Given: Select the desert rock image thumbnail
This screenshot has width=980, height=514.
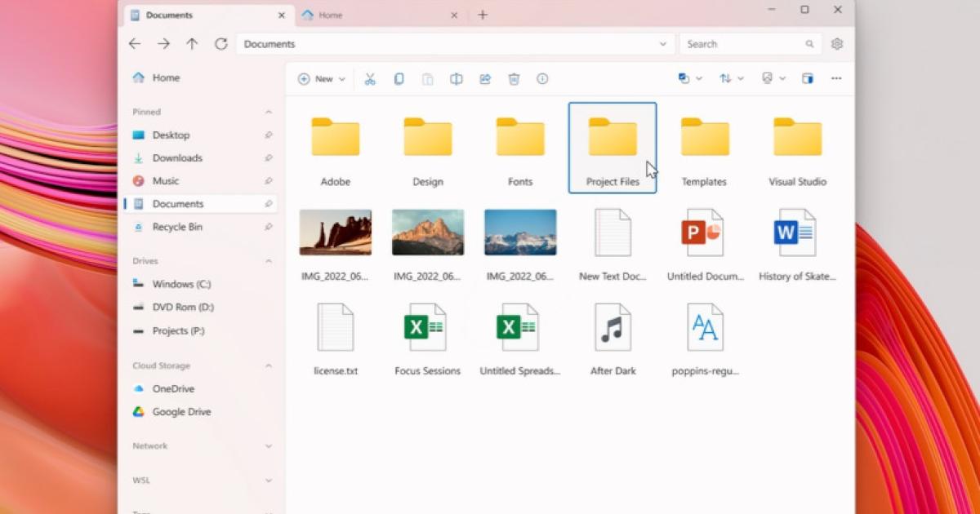Looking at the screenshot, I should click(x=336, y=233).
